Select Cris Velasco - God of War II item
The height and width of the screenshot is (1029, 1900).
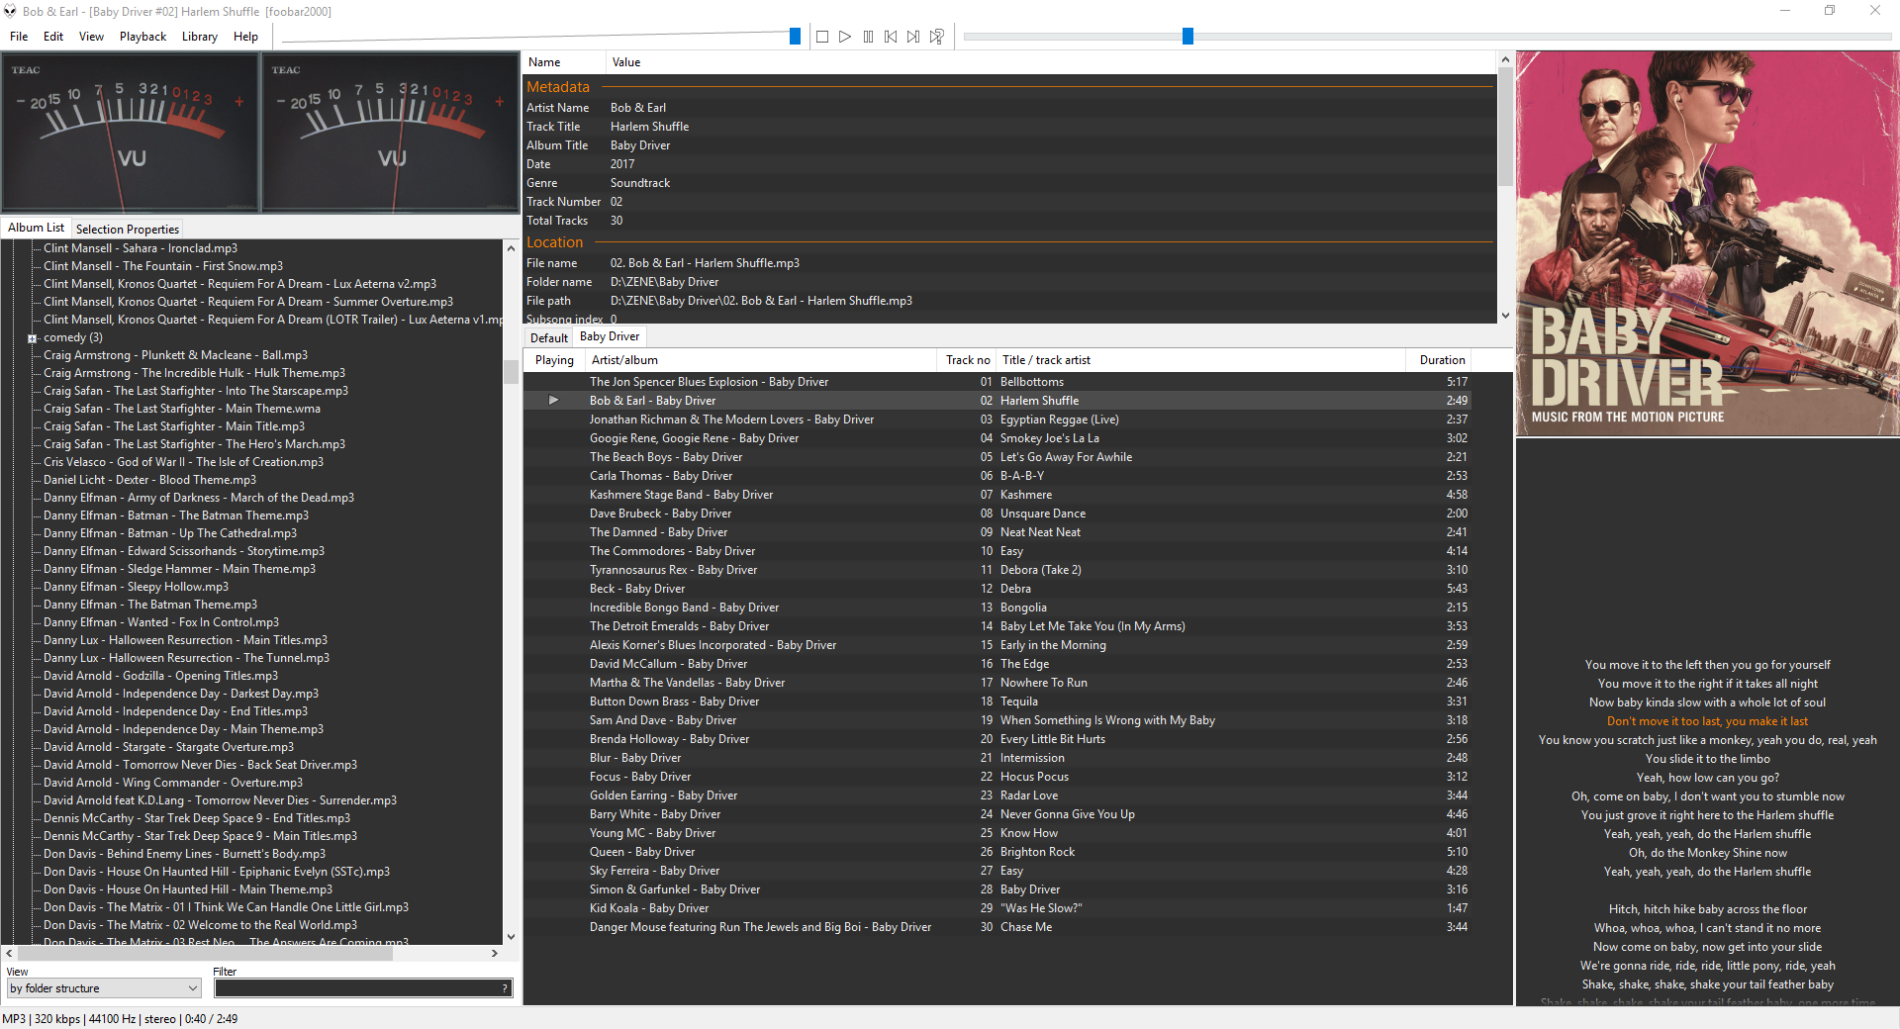[183, 462]
